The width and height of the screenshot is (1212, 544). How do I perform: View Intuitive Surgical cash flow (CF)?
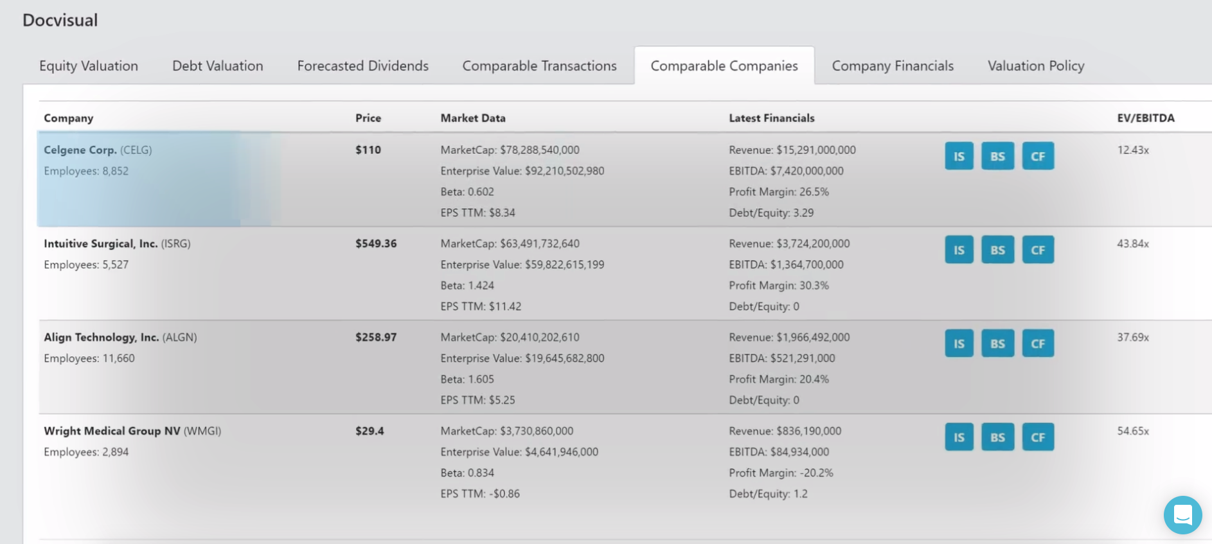point(1038,250)
